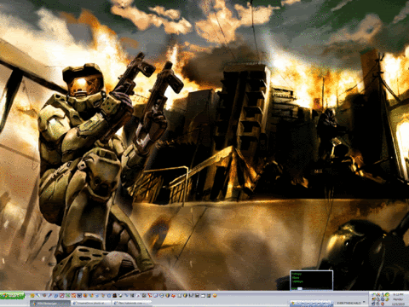The image size is (409, 307).
Task: Click the highlighted blue taskbar button near tray
Action: pos(312,304)
